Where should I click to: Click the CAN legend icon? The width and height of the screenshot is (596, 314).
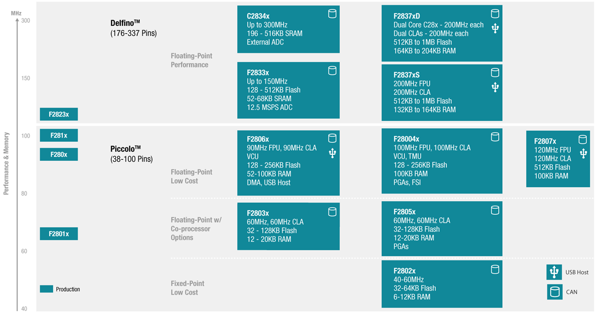(554, 292)
